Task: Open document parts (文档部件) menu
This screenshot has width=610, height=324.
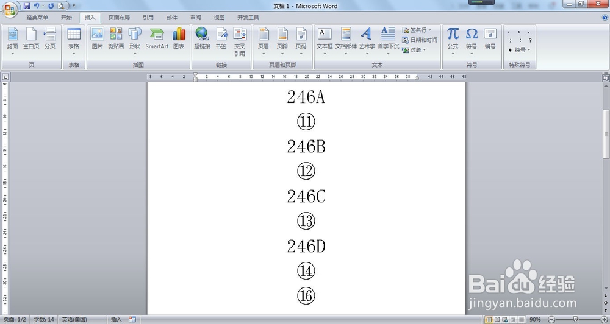Action: pos(346,41)
